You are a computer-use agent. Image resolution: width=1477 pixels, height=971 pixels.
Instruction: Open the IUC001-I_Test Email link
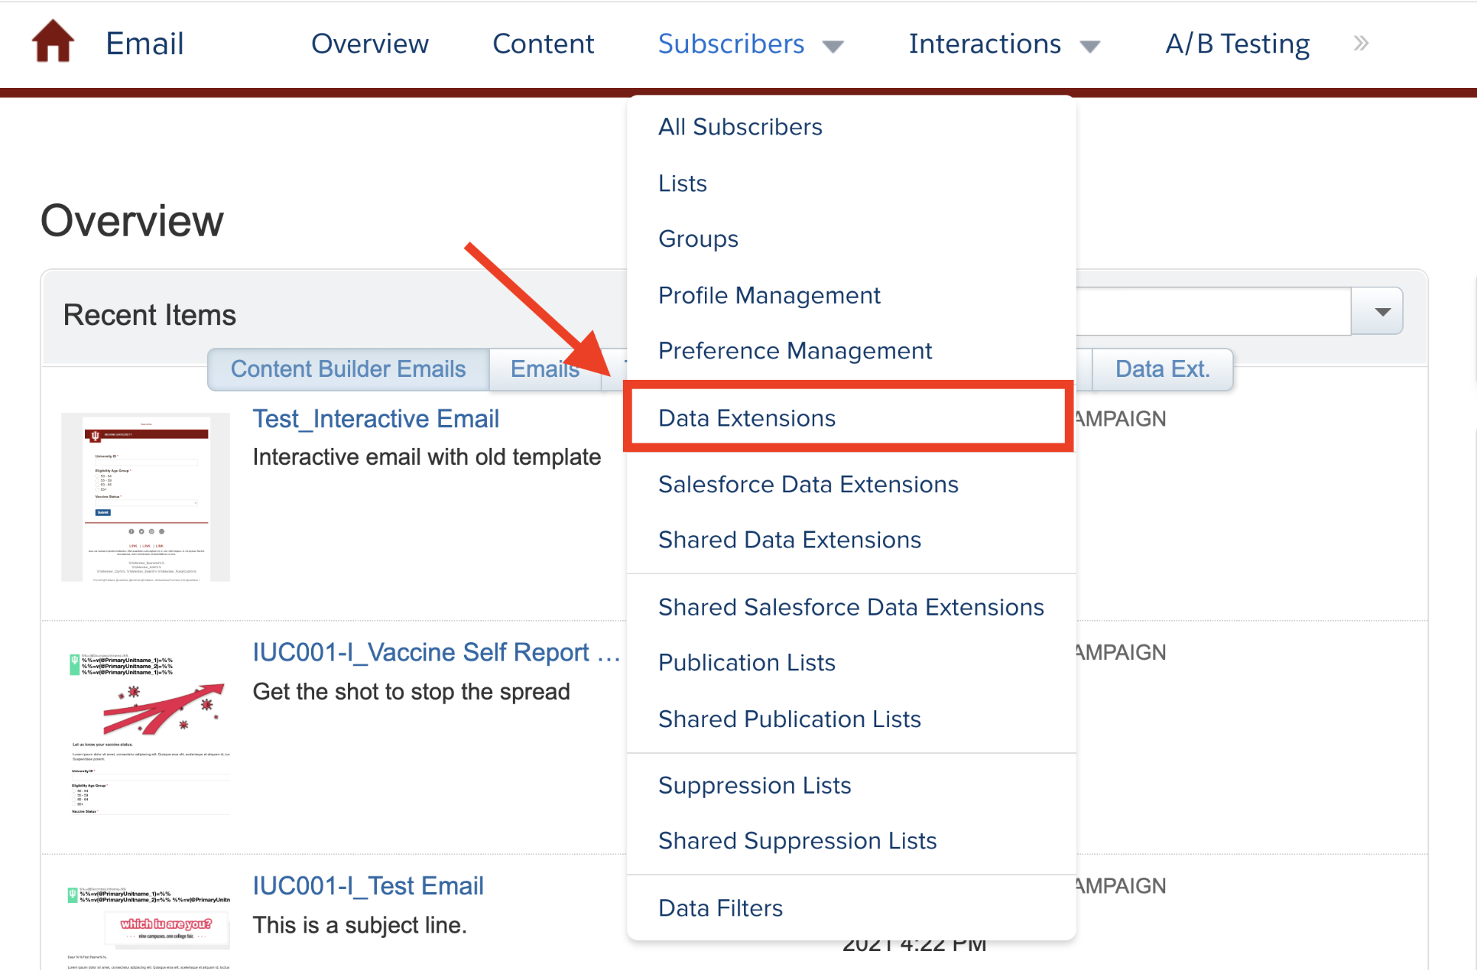click(x=368, y=886)
